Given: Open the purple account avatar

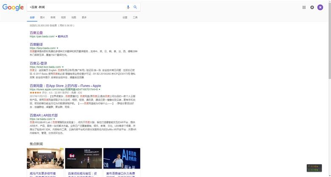Looking at the screenshot, I should 320,7.
